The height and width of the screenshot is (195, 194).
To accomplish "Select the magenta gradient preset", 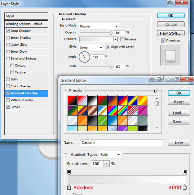I will point(143,110).
